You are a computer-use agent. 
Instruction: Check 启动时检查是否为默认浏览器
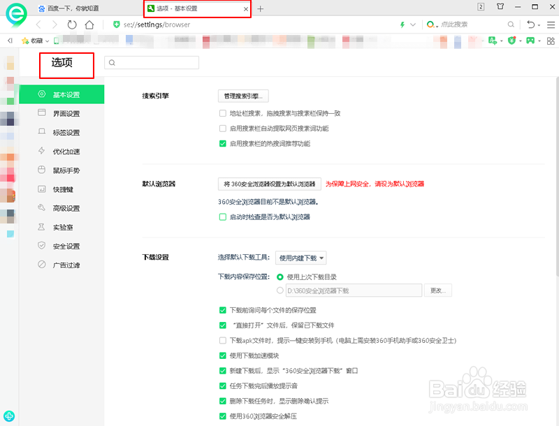pyautogui.click(x=223, y=217)
